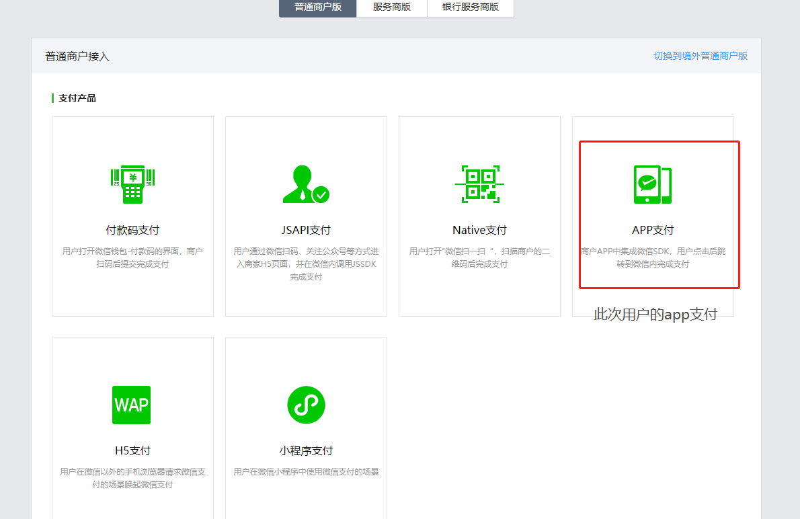The image size is (800, 519).
Task: Click the APP支付 phone icon
Action: coord(653,184)
